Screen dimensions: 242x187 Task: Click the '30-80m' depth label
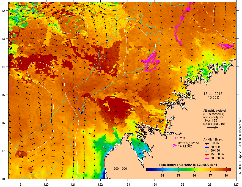pos(215,147)
